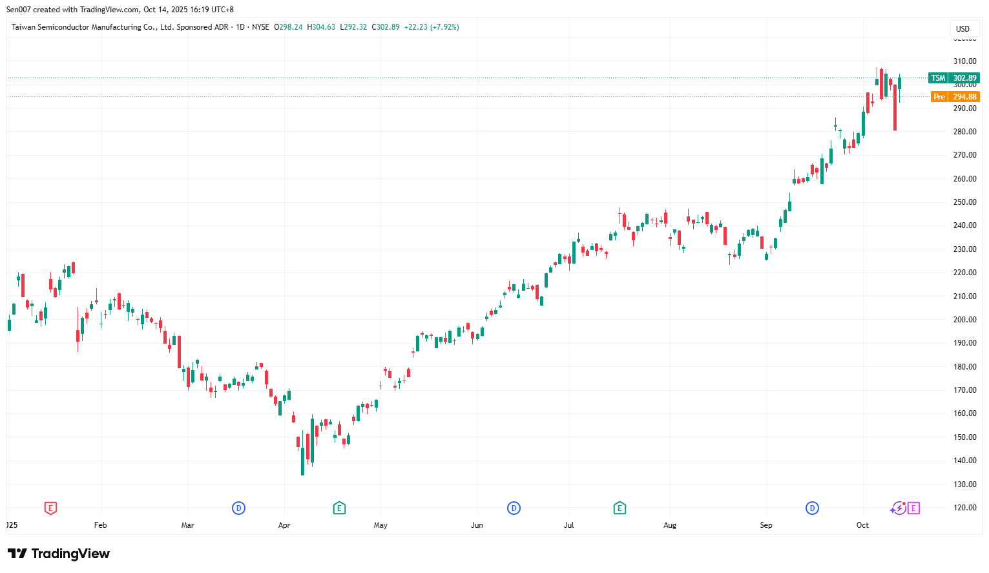Image resolution: width=989 pixels, height=573 pixels.
Task: Click the +22.23 (+7.92%) change value
Action: click(431, 27)
